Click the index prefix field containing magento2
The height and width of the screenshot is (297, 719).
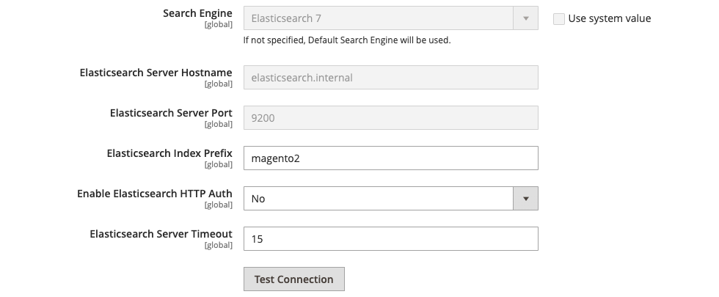tap(390, 158)
